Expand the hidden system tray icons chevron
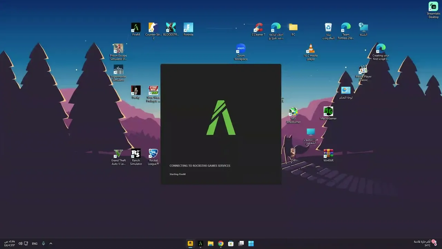This screenshot has height=249, width=442. (51, 243)
